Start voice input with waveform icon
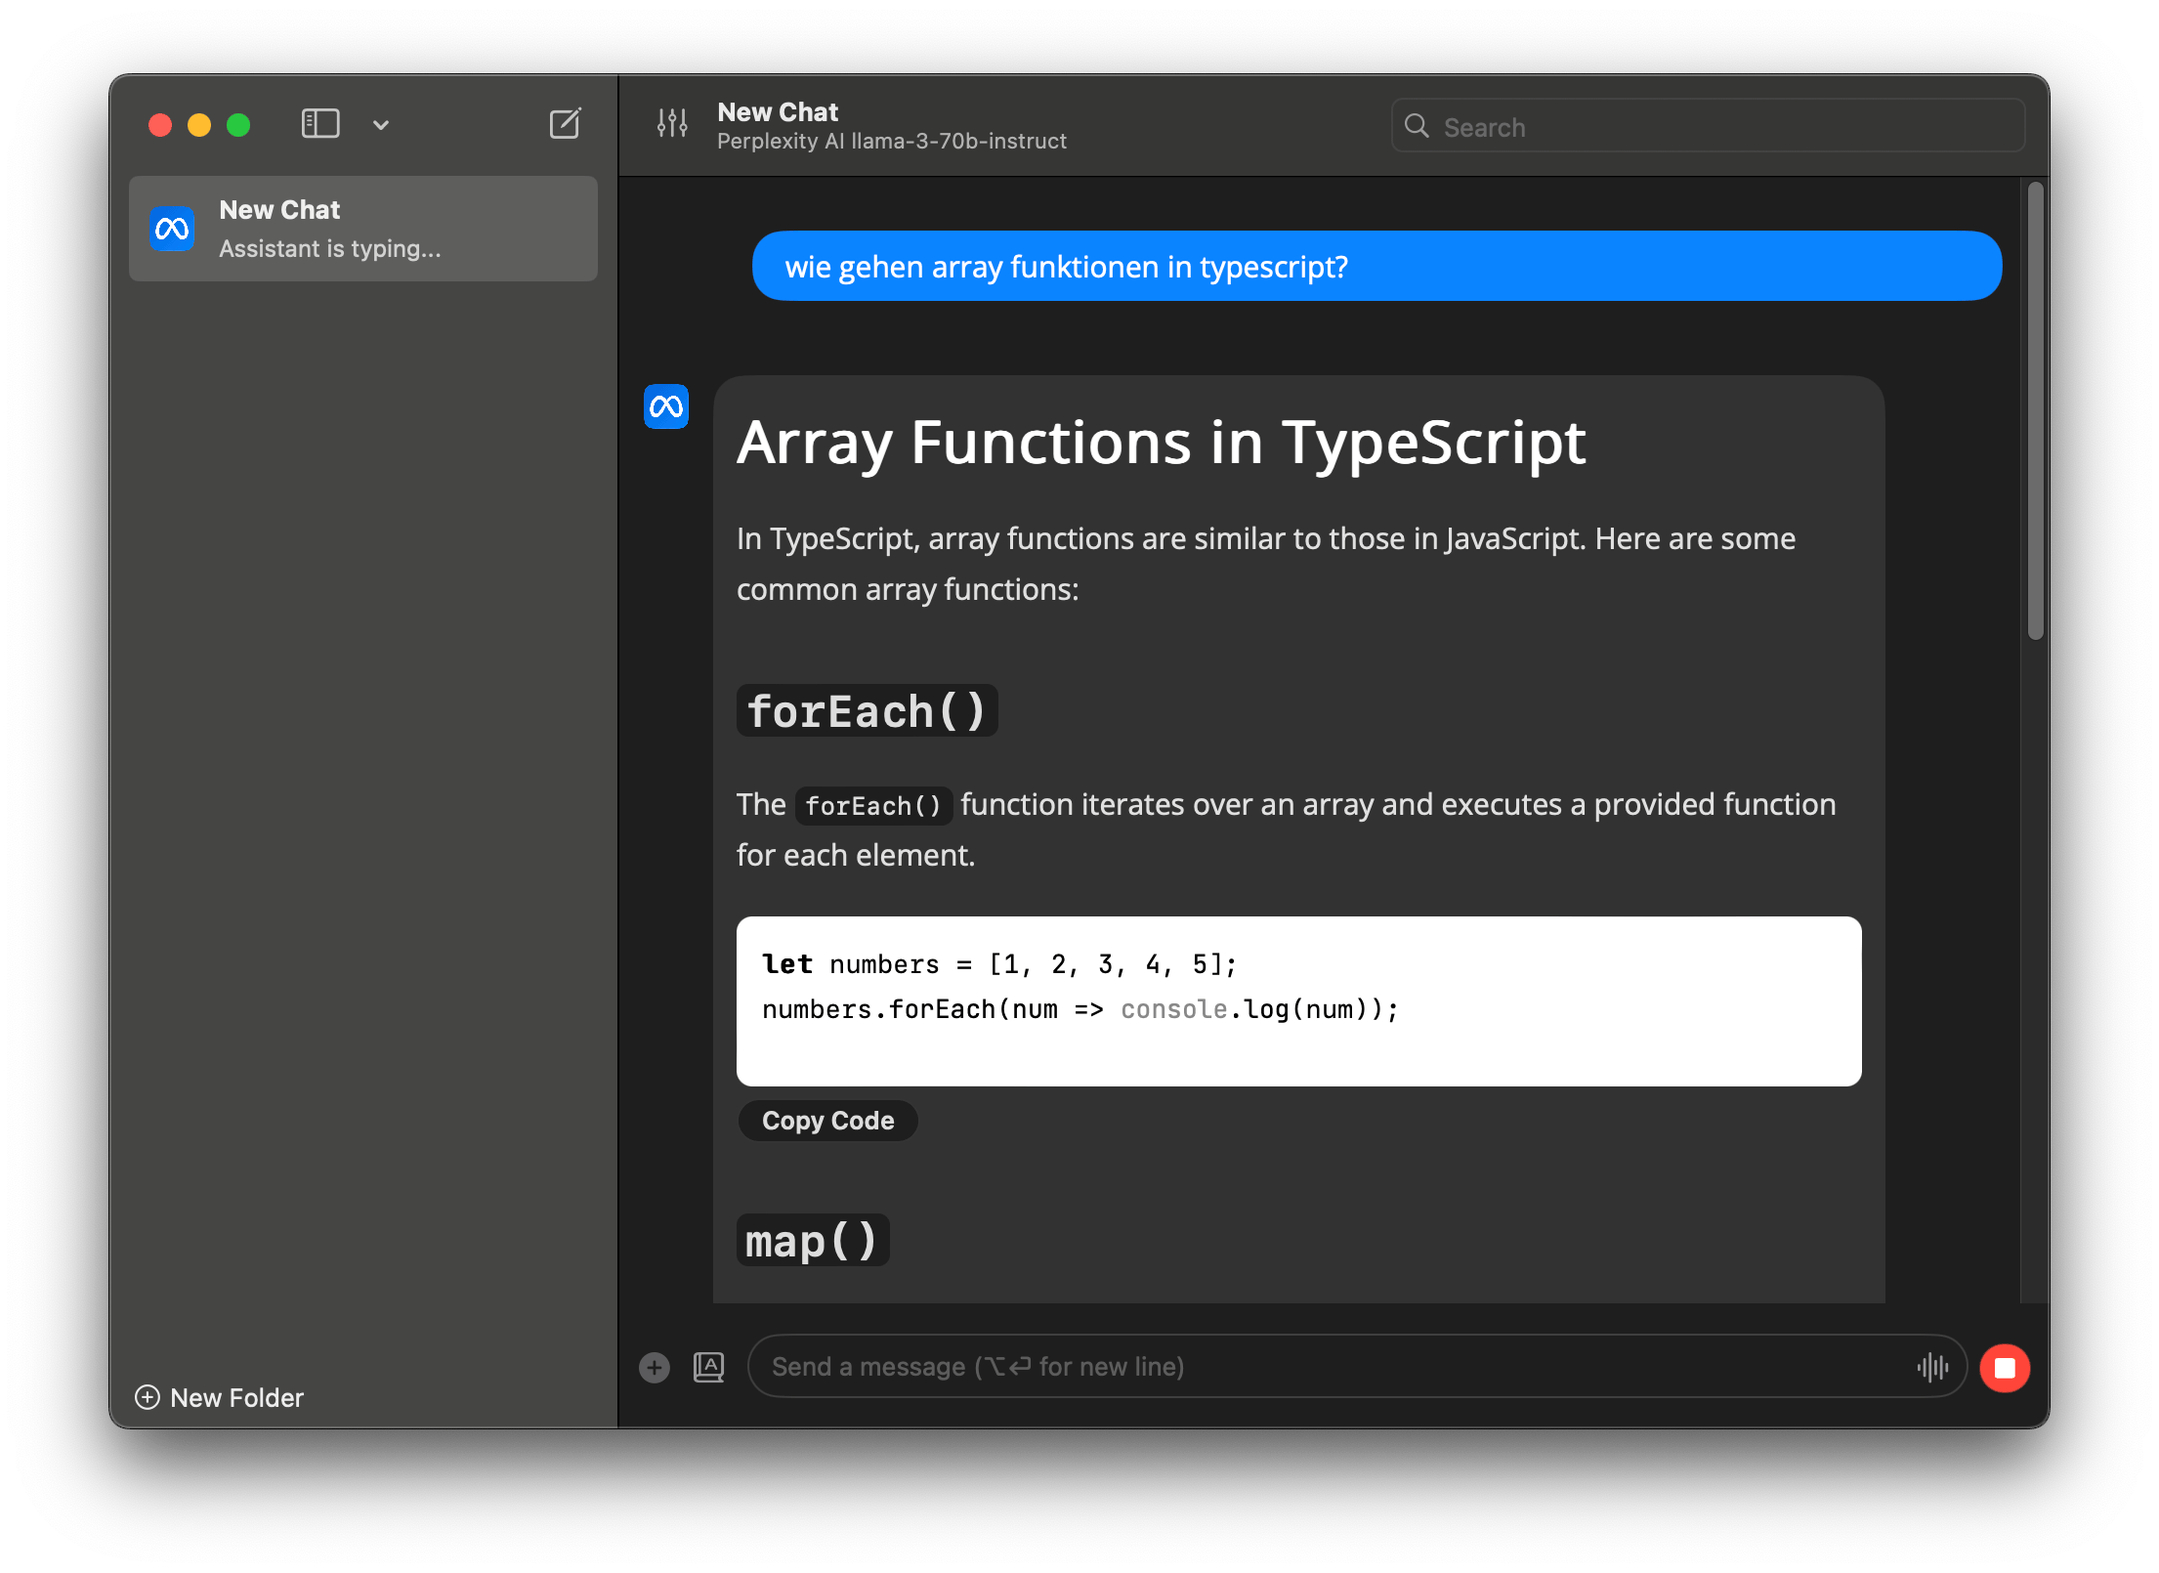Image resolution: width=2159 pixels, height=1573 pixels. (1932, 1367)
